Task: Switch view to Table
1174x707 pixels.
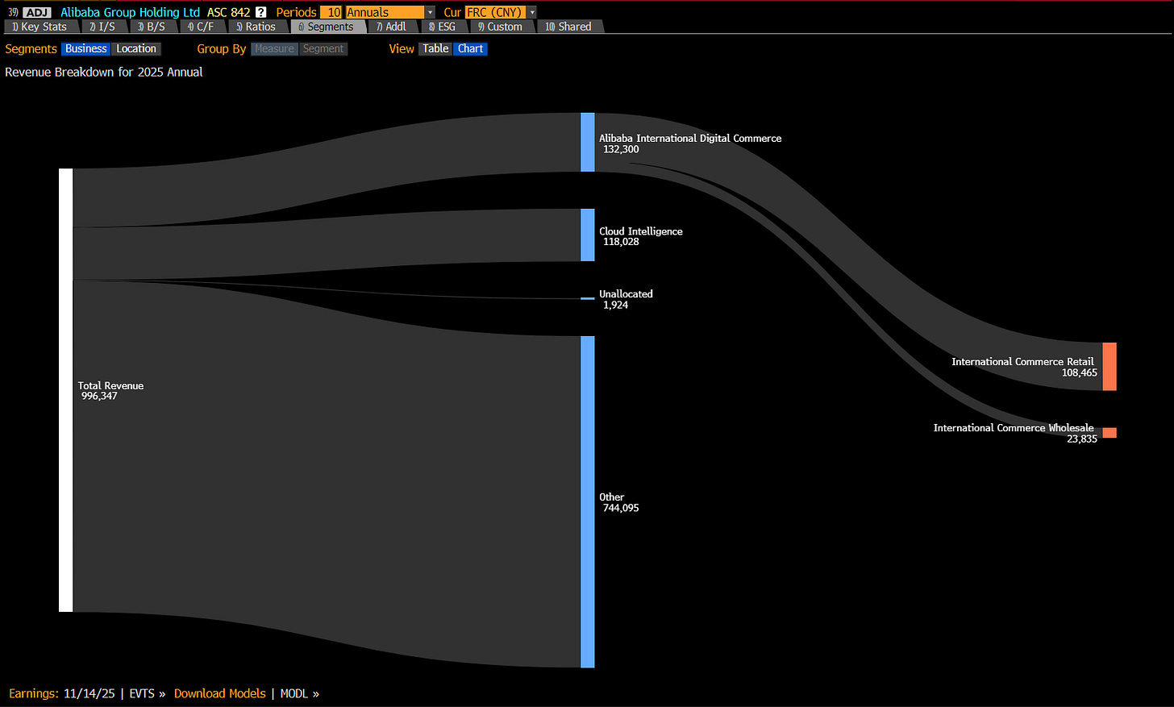Action: click(435, 48)
